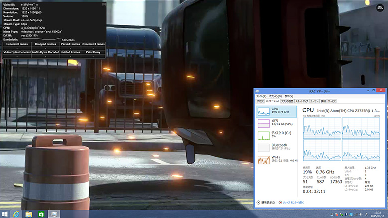Image resolution: width=388 pixels, height=218 pixels.
Task: Click the process count value 51
Action: [305, 182]
